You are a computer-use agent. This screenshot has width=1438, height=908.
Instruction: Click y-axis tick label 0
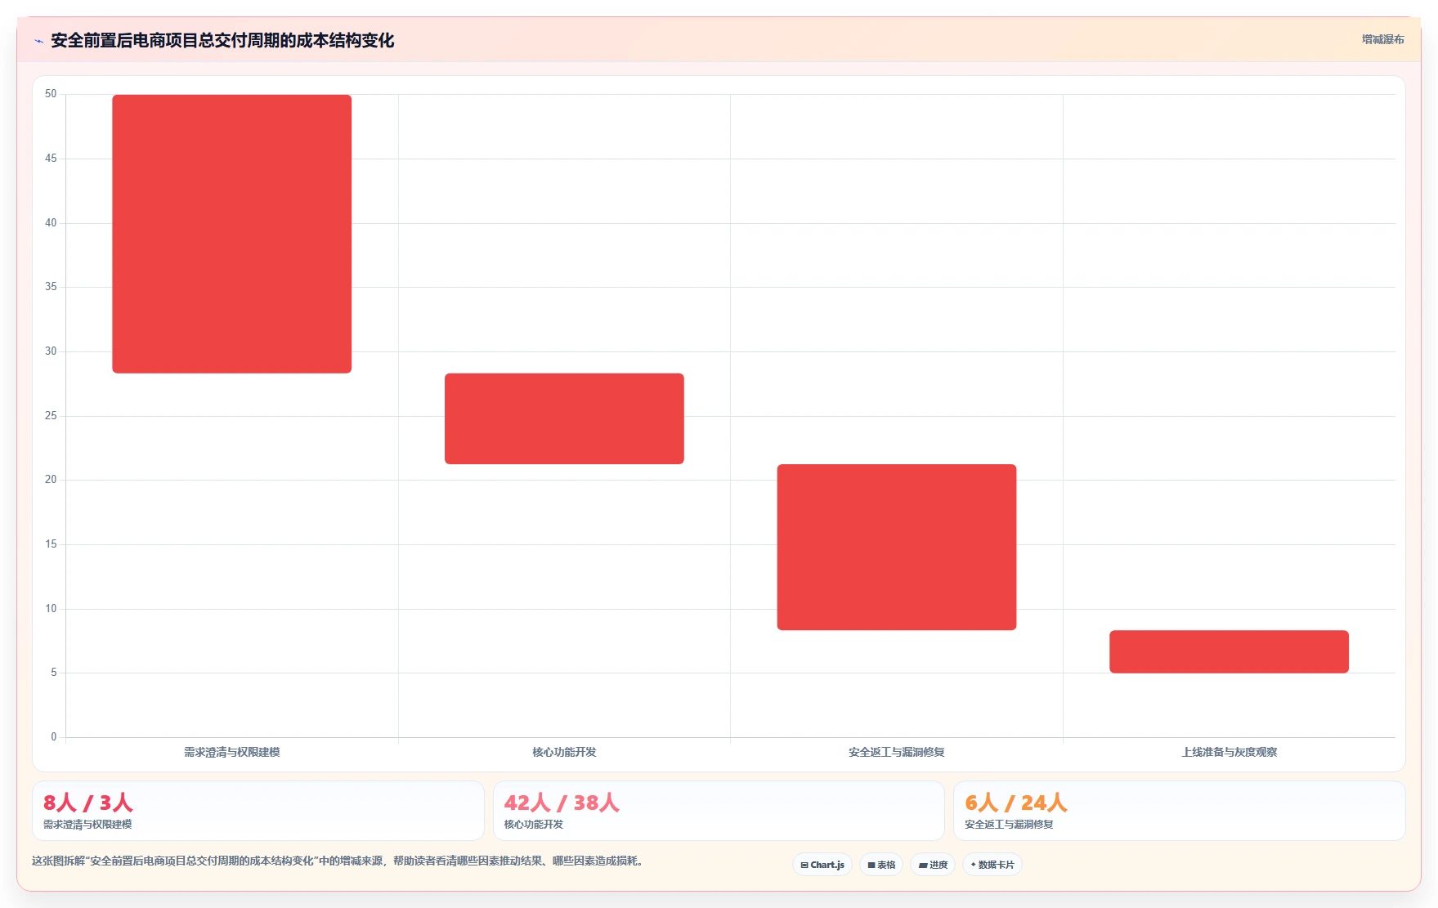click(54, 737)
